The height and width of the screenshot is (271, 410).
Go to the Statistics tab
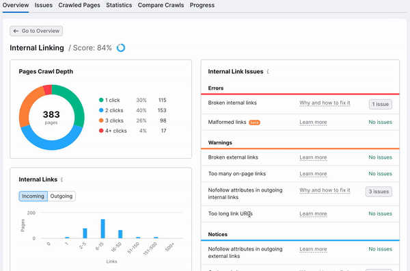(119, 5)
